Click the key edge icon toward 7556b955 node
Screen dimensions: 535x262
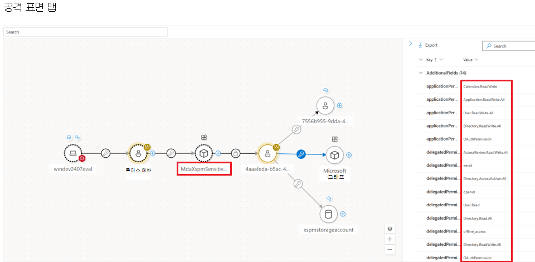pyautogui.click(x=297, y=129)
